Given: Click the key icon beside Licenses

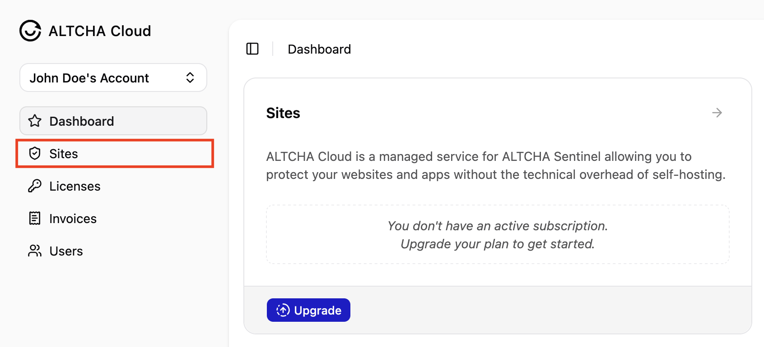Looking at the screenshot, I should 35,186.
